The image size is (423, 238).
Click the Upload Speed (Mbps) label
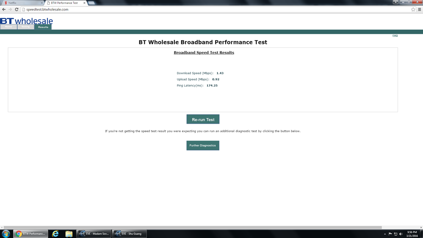[193, 79]
